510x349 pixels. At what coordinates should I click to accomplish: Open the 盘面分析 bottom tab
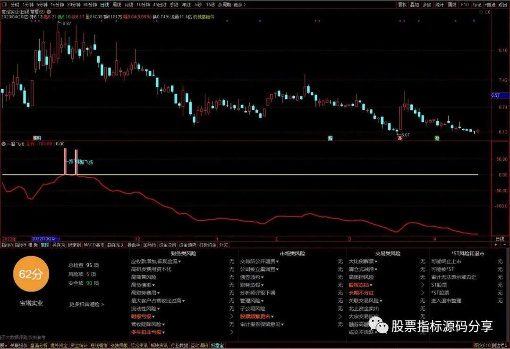click(x=39, y=345)
